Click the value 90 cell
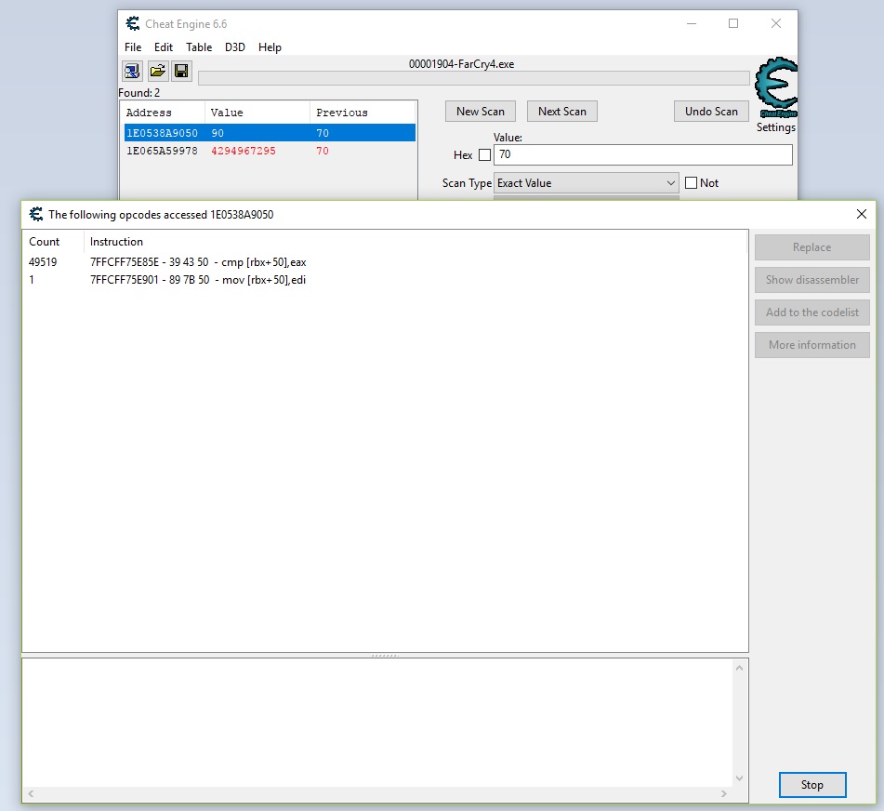Screen dimensions: 884x811 coord(218,133)
